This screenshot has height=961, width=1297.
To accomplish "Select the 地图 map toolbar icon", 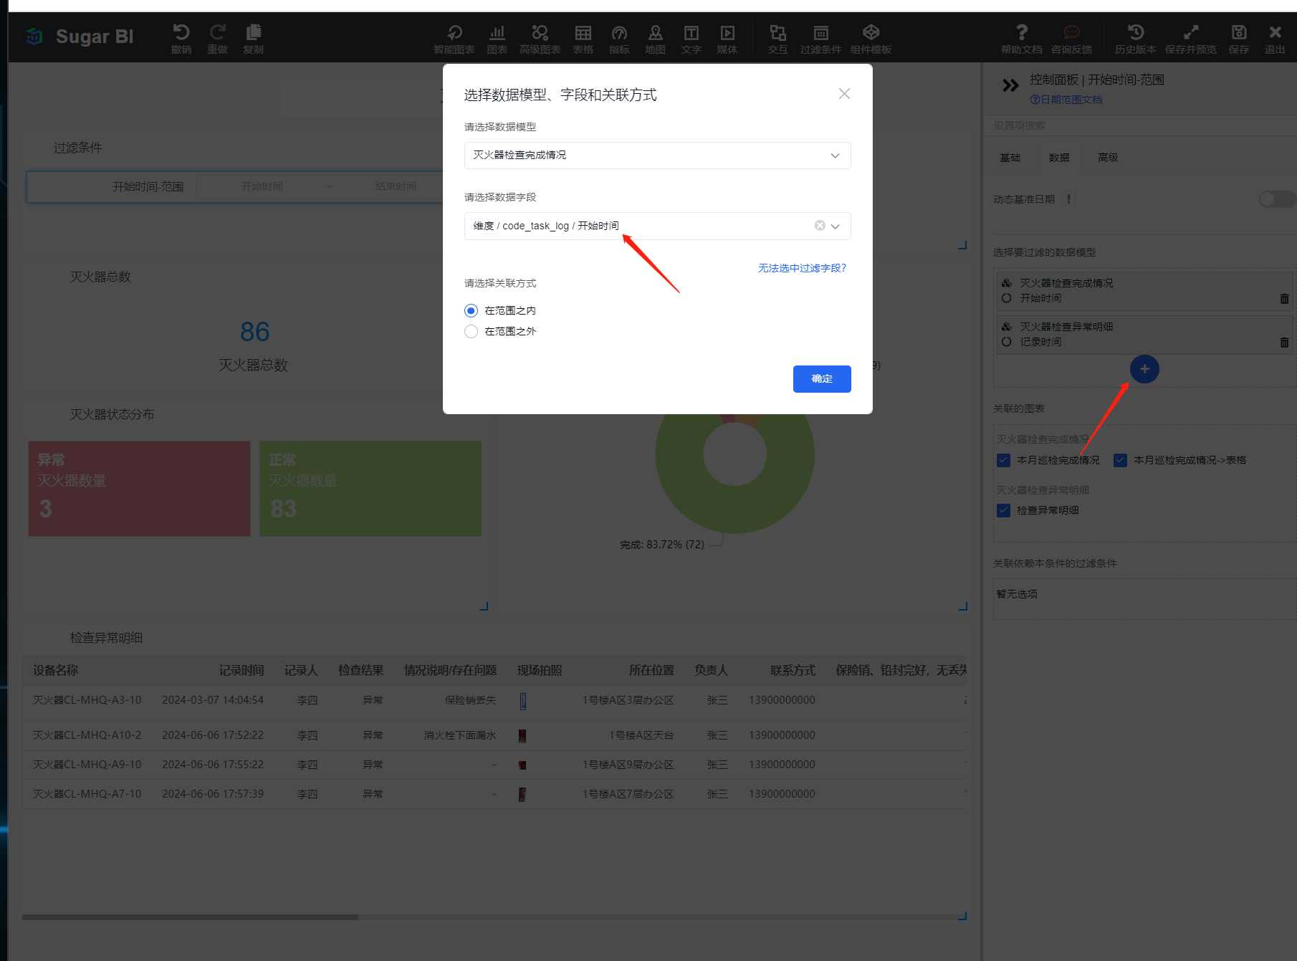I will tap(655, 32).
